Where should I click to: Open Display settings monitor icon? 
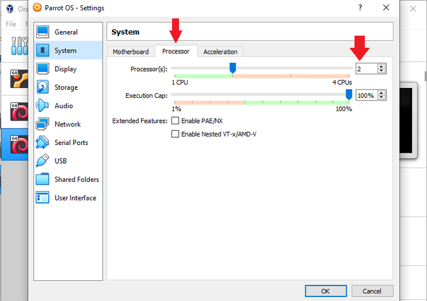(x=43, y=69)
